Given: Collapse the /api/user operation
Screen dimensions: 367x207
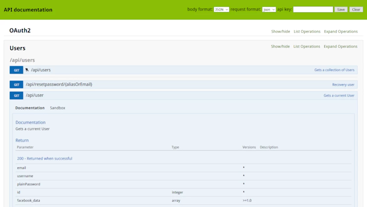Looking at the screenshot, I should coord(35,95).
